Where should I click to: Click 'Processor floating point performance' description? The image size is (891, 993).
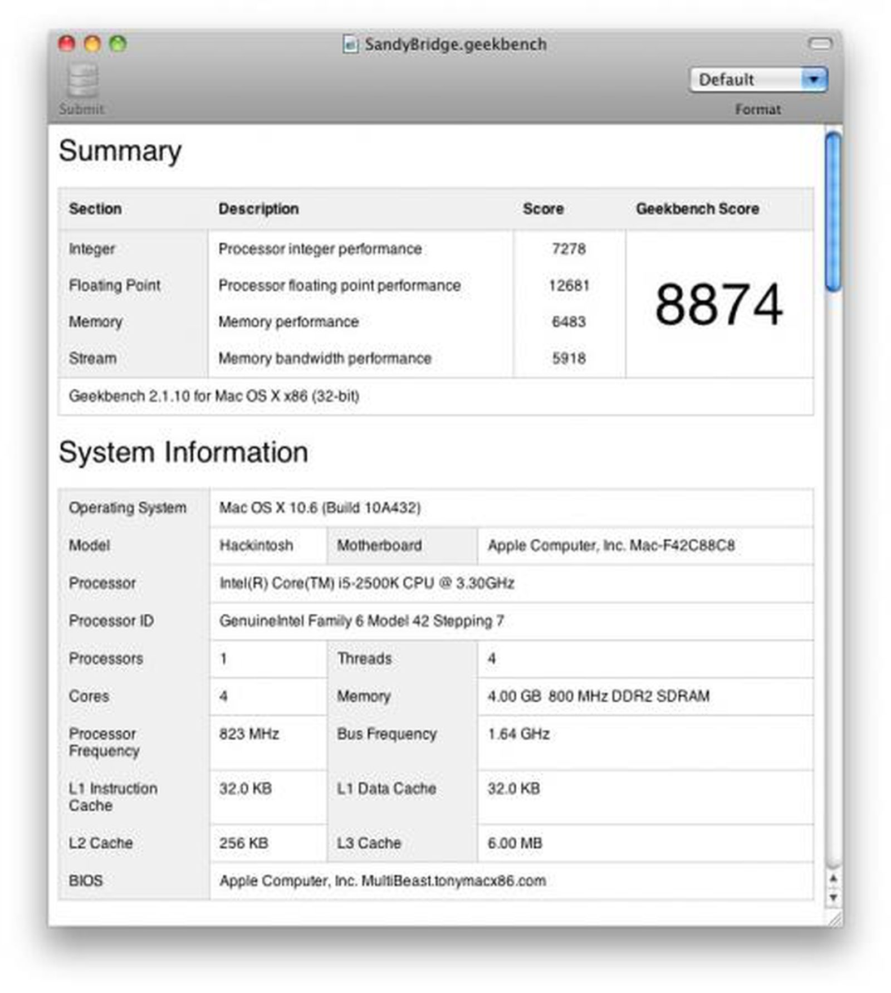pyautogui.click(x=340, y=285)
